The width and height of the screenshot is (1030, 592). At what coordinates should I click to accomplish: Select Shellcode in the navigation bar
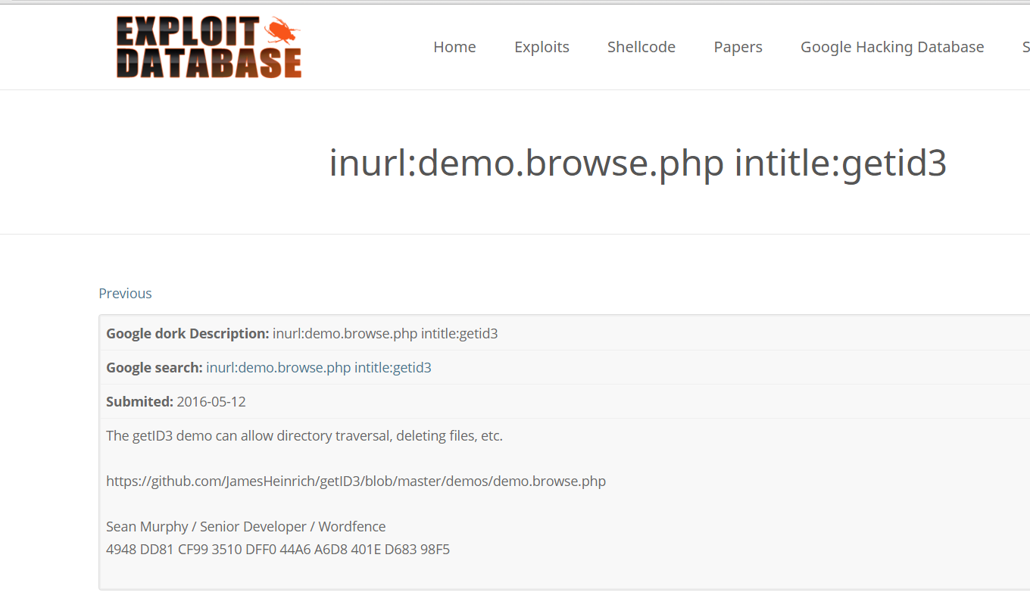click(x=641, y=47)
